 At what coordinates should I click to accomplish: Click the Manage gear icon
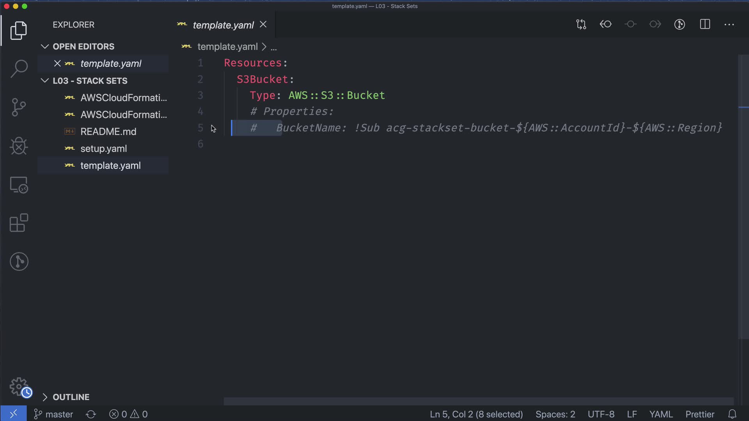19,387
